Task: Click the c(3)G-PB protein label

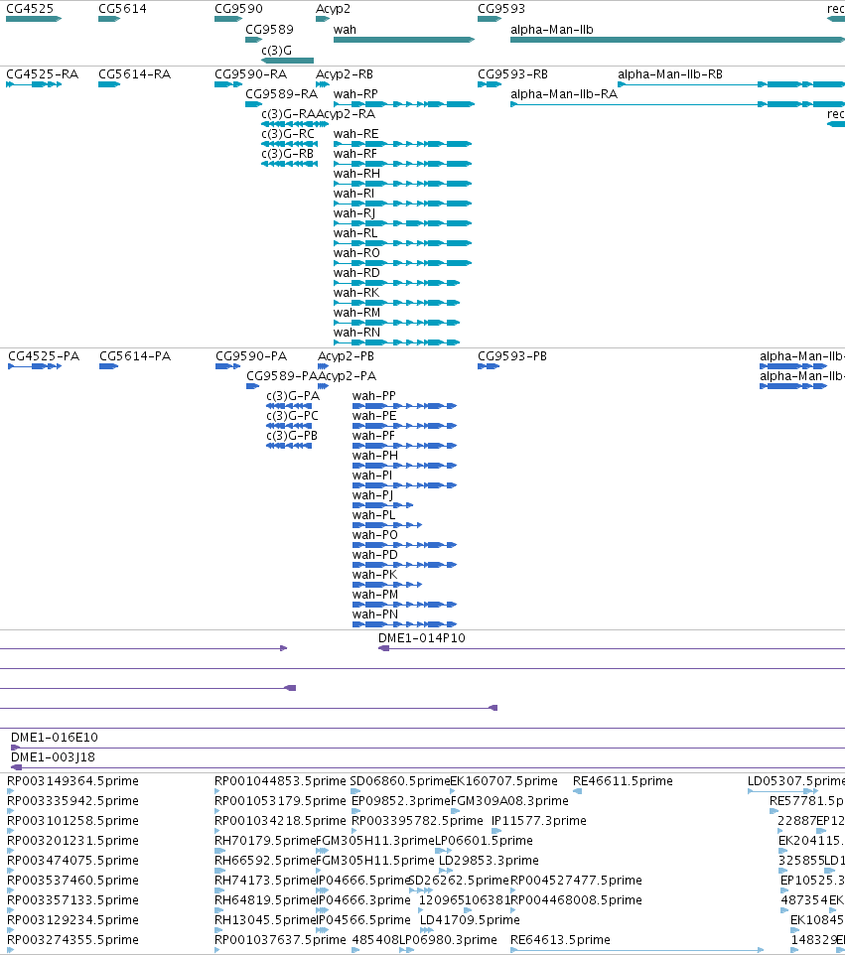Action: coord(292,436)
